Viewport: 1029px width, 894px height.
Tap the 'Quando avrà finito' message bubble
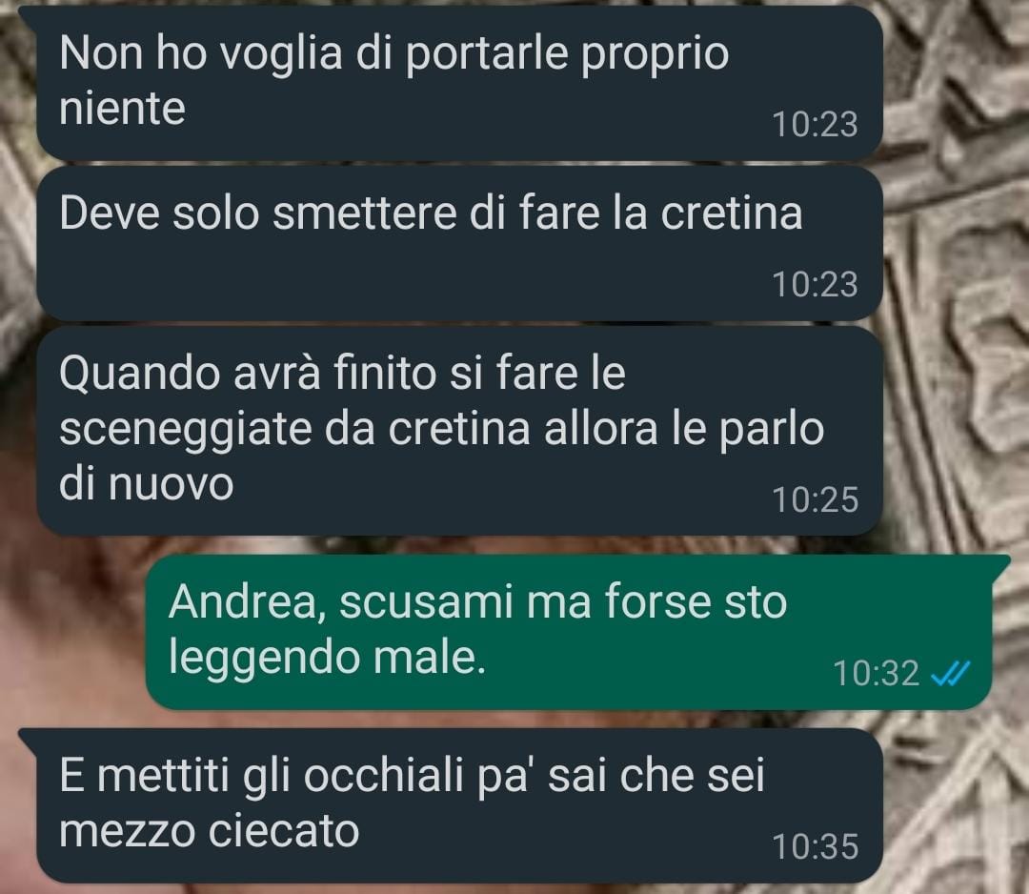click(x=459, y=431)
